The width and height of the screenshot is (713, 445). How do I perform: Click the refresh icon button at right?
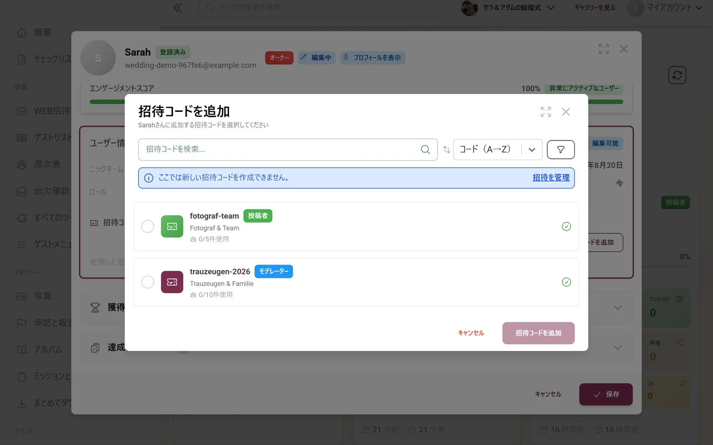[677, 75]
